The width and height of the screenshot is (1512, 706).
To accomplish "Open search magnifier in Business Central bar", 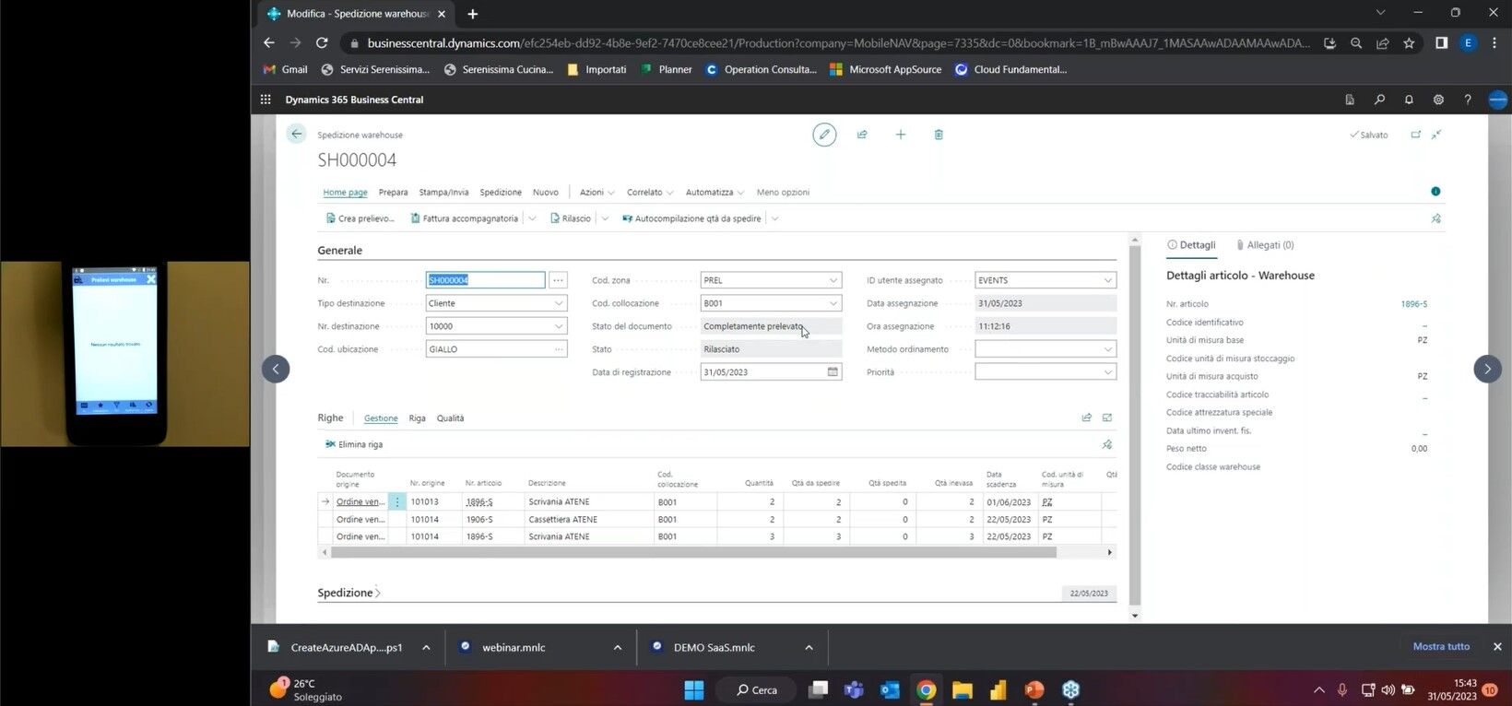I will 1379,100.
